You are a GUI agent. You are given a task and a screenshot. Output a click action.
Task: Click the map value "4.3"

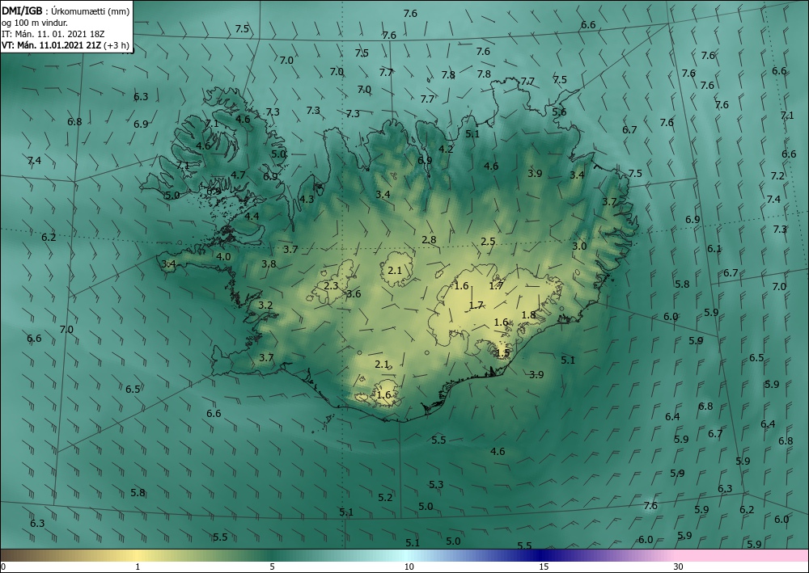pyautogui.click(x=307, y=199)
